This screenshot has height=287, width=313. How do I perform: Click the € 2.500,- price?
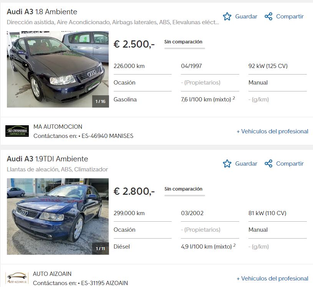coord(134,44)
